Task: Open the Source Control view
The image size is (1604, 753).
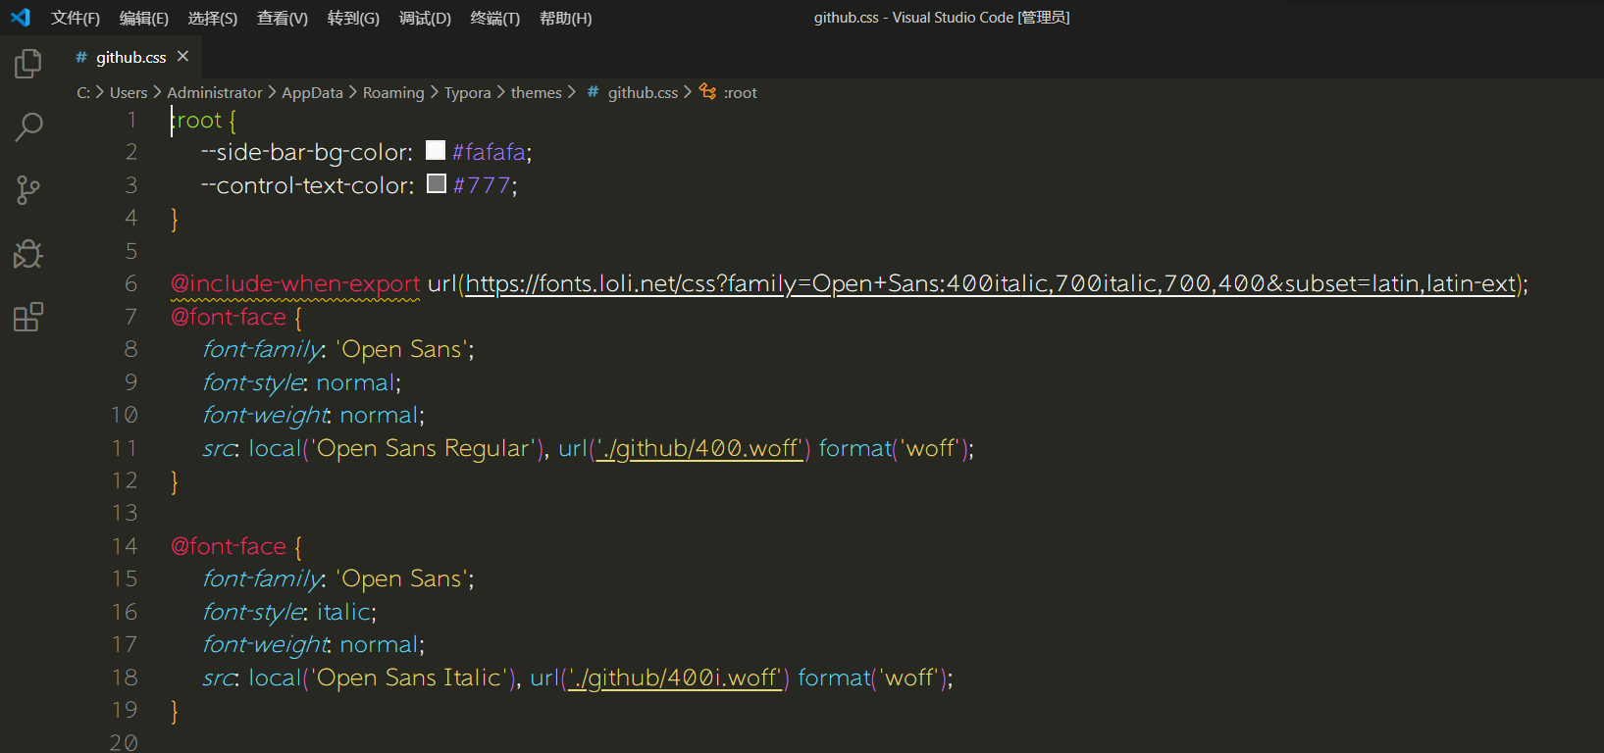Action: [28, 190]
